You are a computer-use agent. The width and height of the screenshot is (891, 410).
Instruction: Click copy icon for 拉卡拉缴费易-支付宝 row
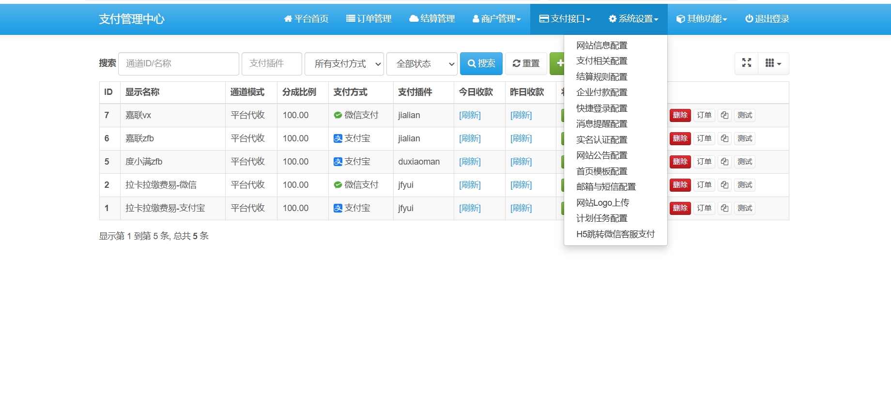[x=724, y=208]
